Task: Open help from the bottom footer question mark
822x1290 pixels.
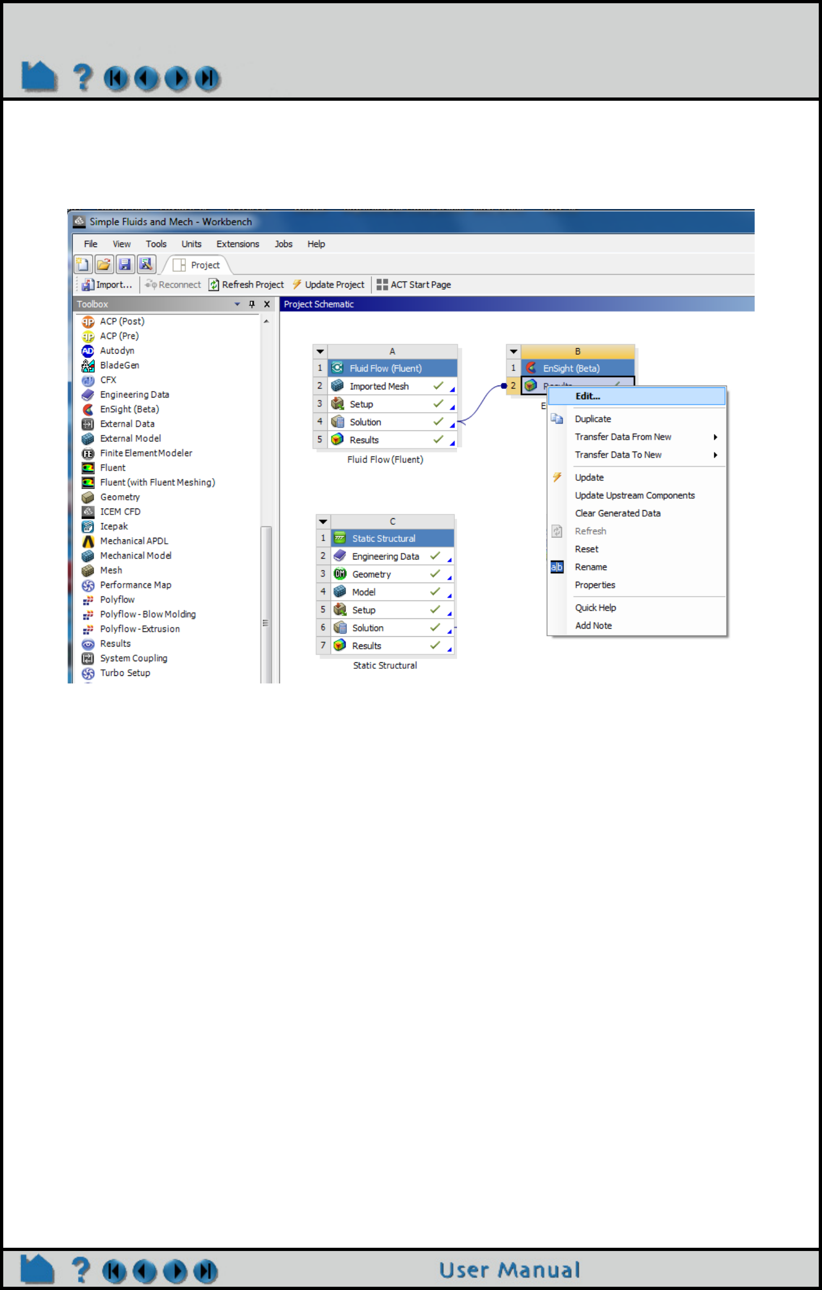Action: pyautogui.click(x=81, y=1270)
